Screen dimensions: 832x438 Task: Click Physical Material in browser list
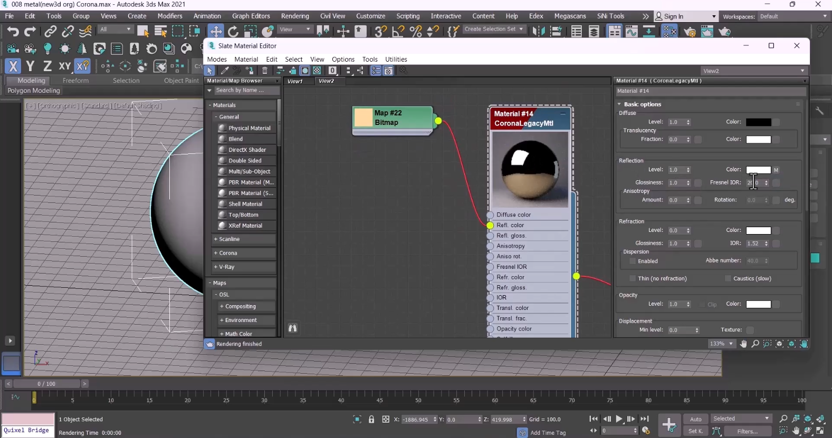[246, 128]
